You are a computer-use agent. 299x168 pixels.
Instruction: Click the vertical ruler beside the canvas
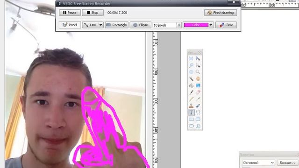point(156,100)
